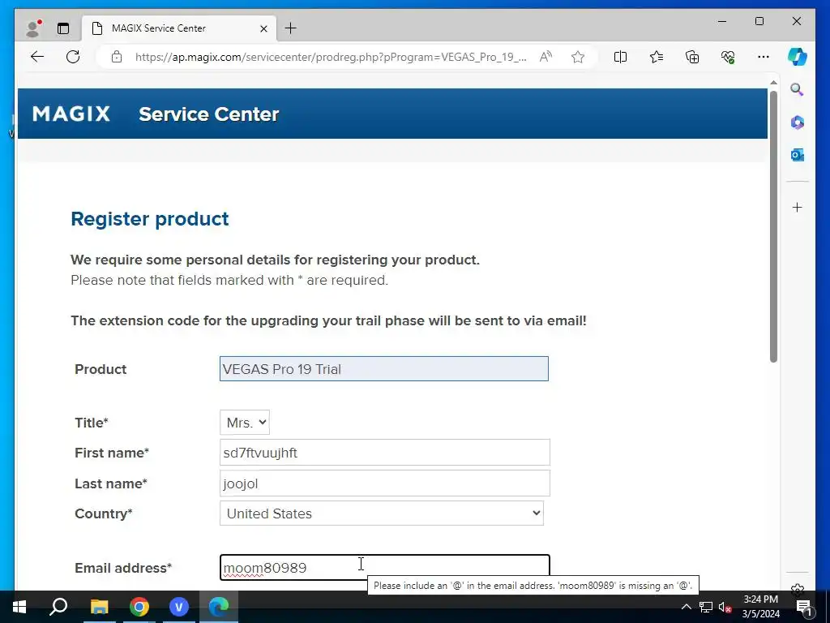This screenshot has height=623, width=830.
Task: Click the Register product heading
Action: click(150, 219)
